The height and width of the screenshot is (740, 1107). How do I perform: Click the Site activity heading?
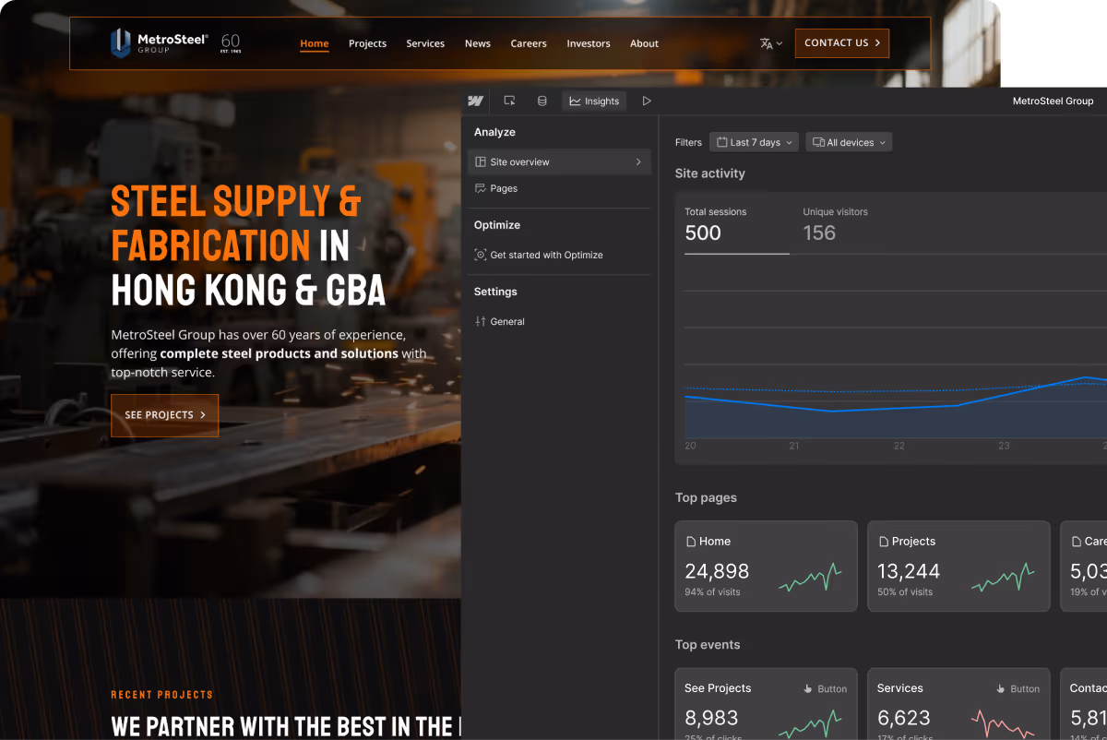[x=709, y=173]
